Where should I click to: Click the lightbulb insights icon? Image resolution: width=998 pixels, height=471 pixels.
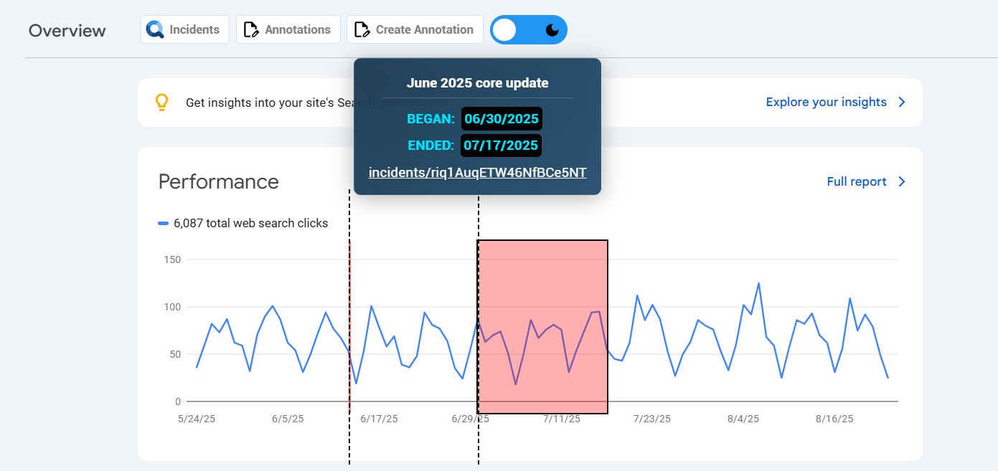point(162,103)
